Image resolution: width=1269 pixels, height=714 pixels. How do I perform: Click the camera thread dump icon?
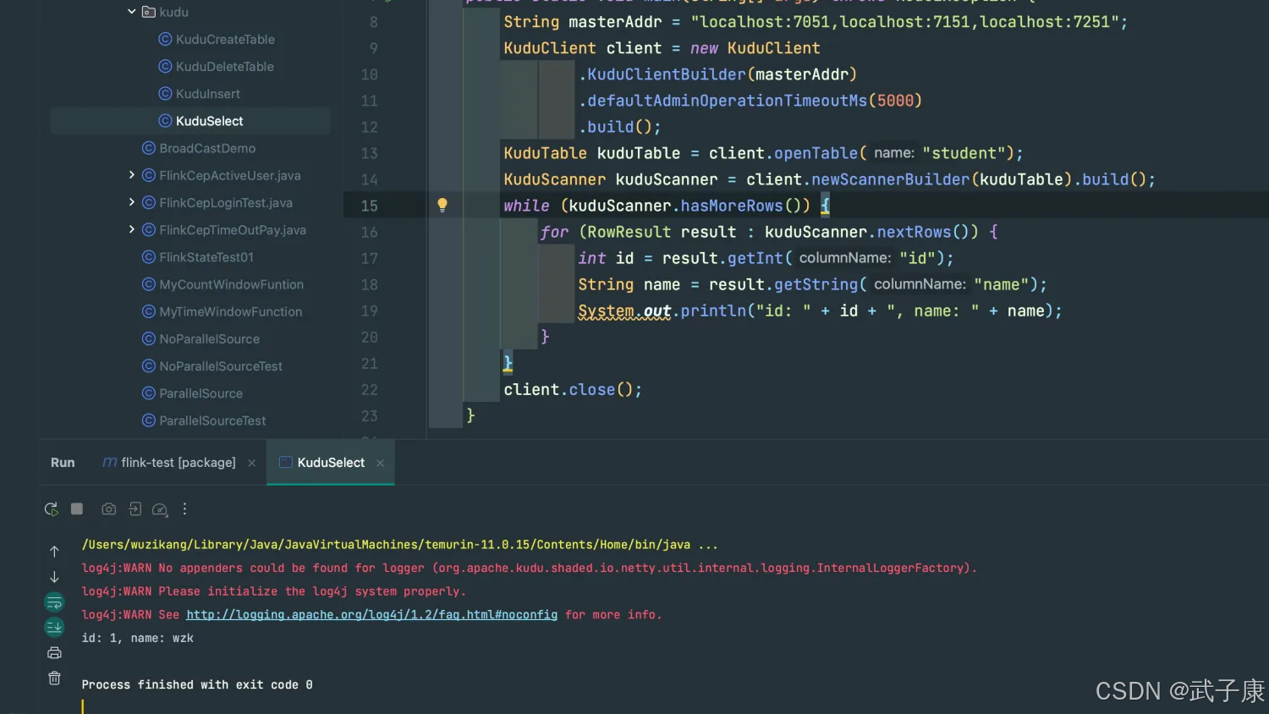click(108, 509)
